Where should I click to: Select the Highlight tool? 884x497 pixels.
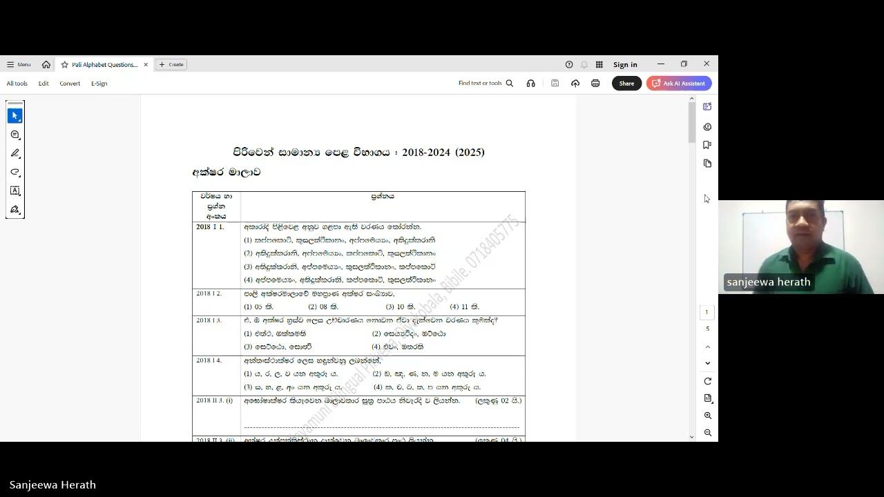coord(15,153)
